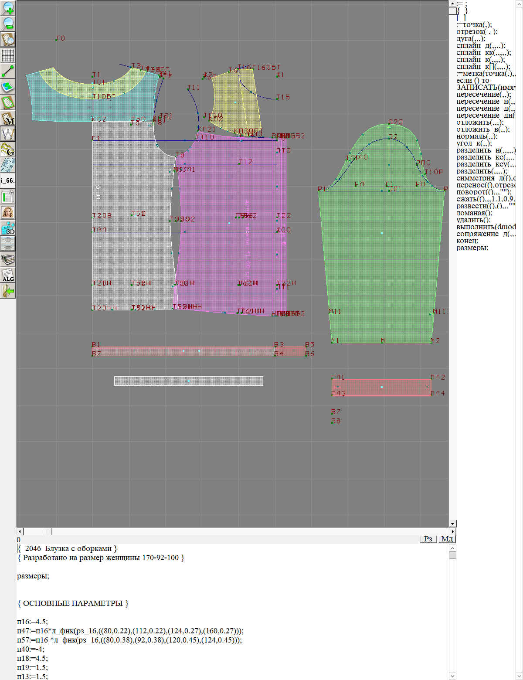Click the exit door with green arrow icon
523x680 pixels.
[x=8, y=291]
